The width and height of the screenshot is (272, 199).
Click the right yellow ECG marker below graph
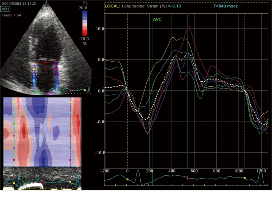click(x=245, y=178)
